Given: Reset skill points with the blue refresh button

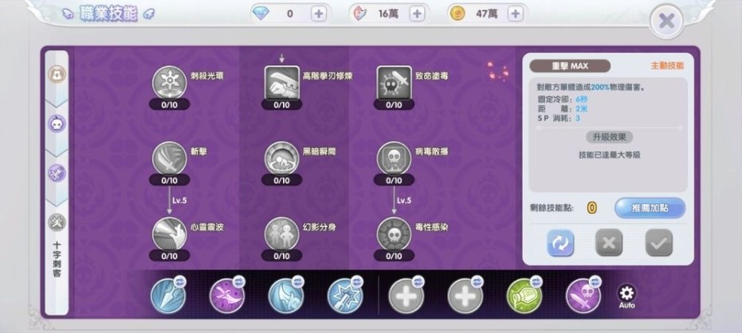Looking at the screenshot, I should click(560, 243).
